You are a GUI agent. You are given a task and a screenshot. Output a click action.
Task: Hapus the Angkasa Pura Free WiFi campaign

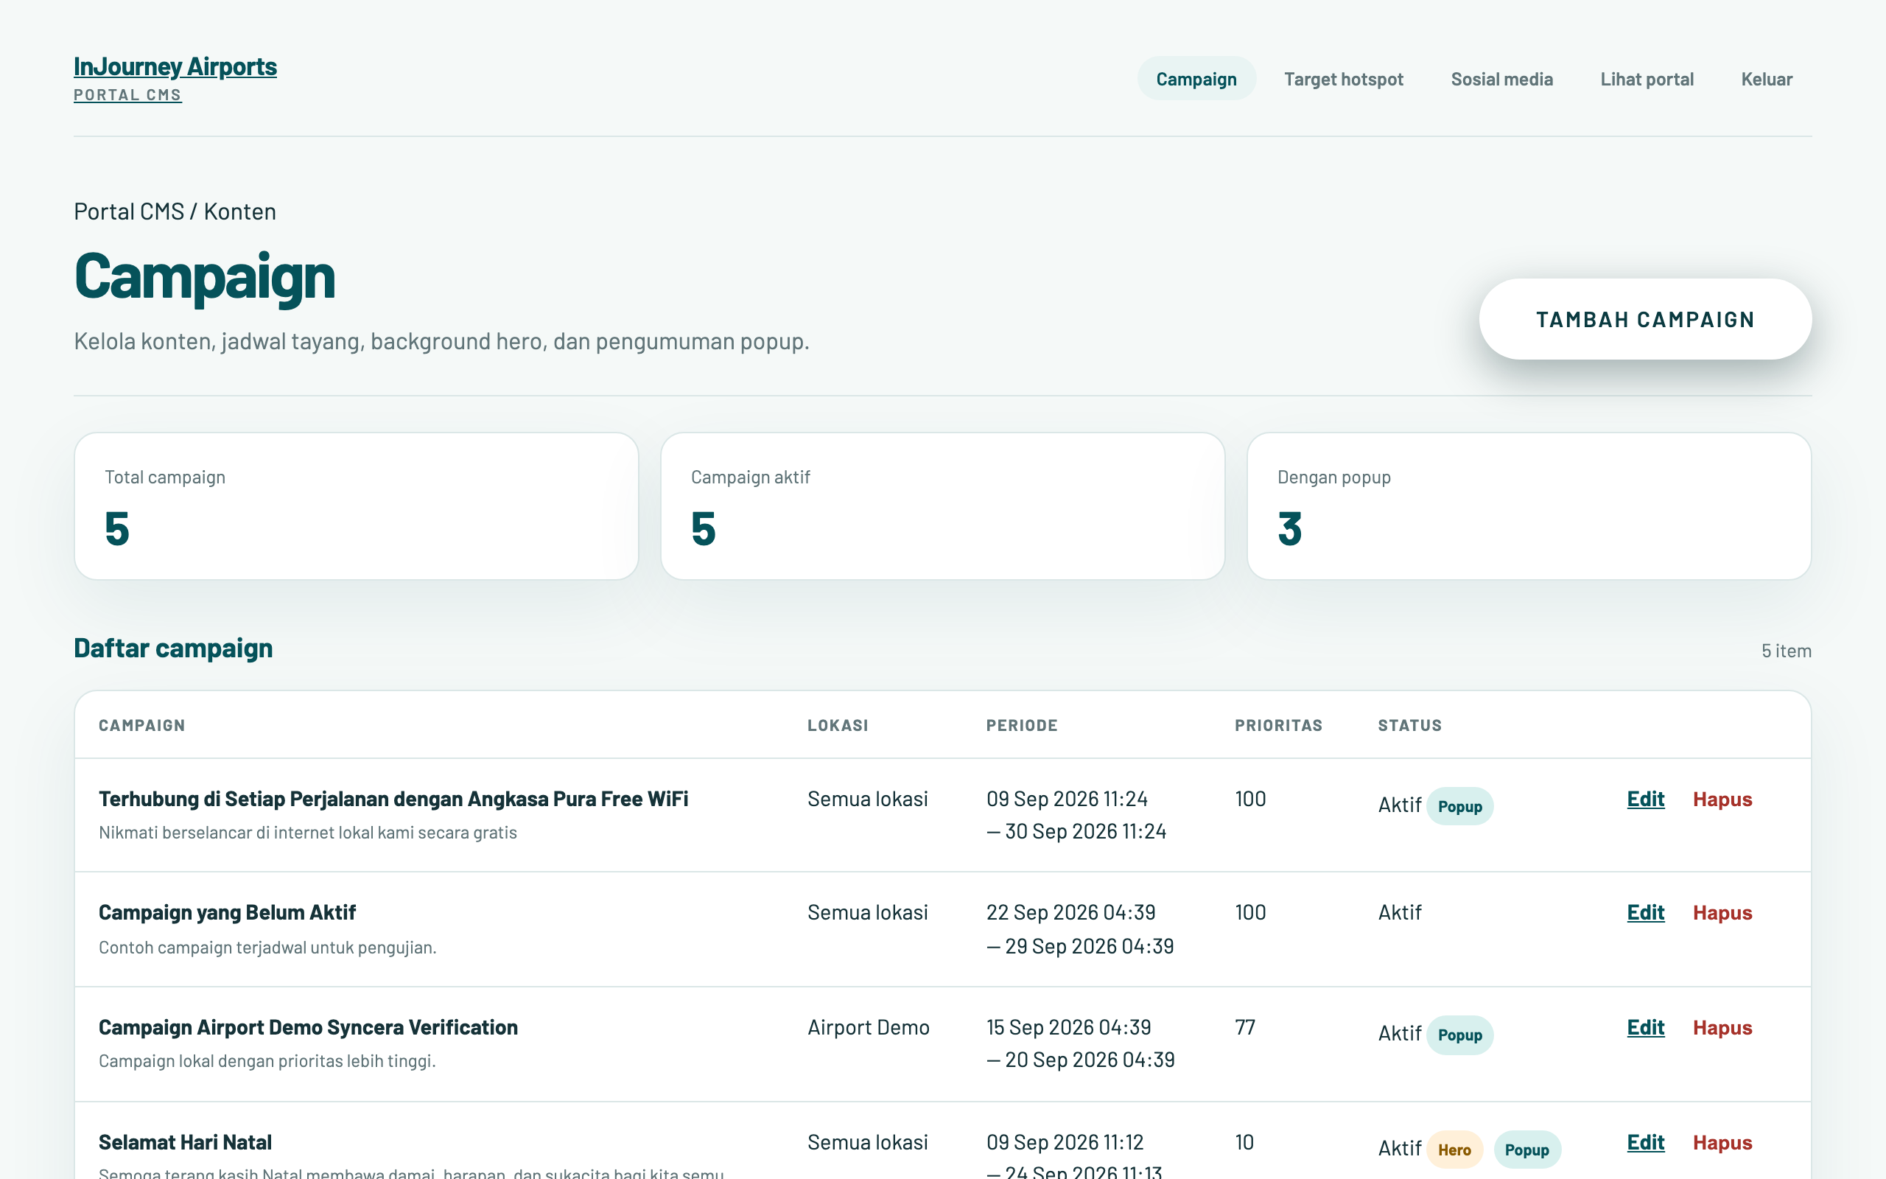click(1722, 800)
